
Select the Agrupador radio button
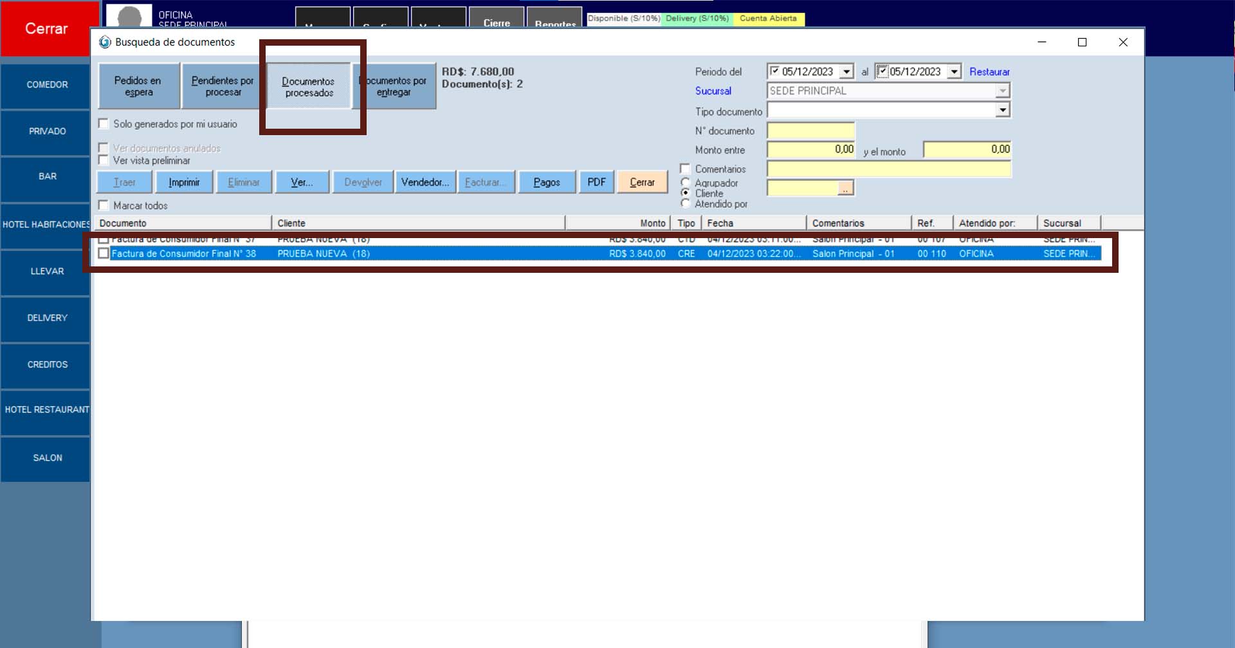click(686, 183)
